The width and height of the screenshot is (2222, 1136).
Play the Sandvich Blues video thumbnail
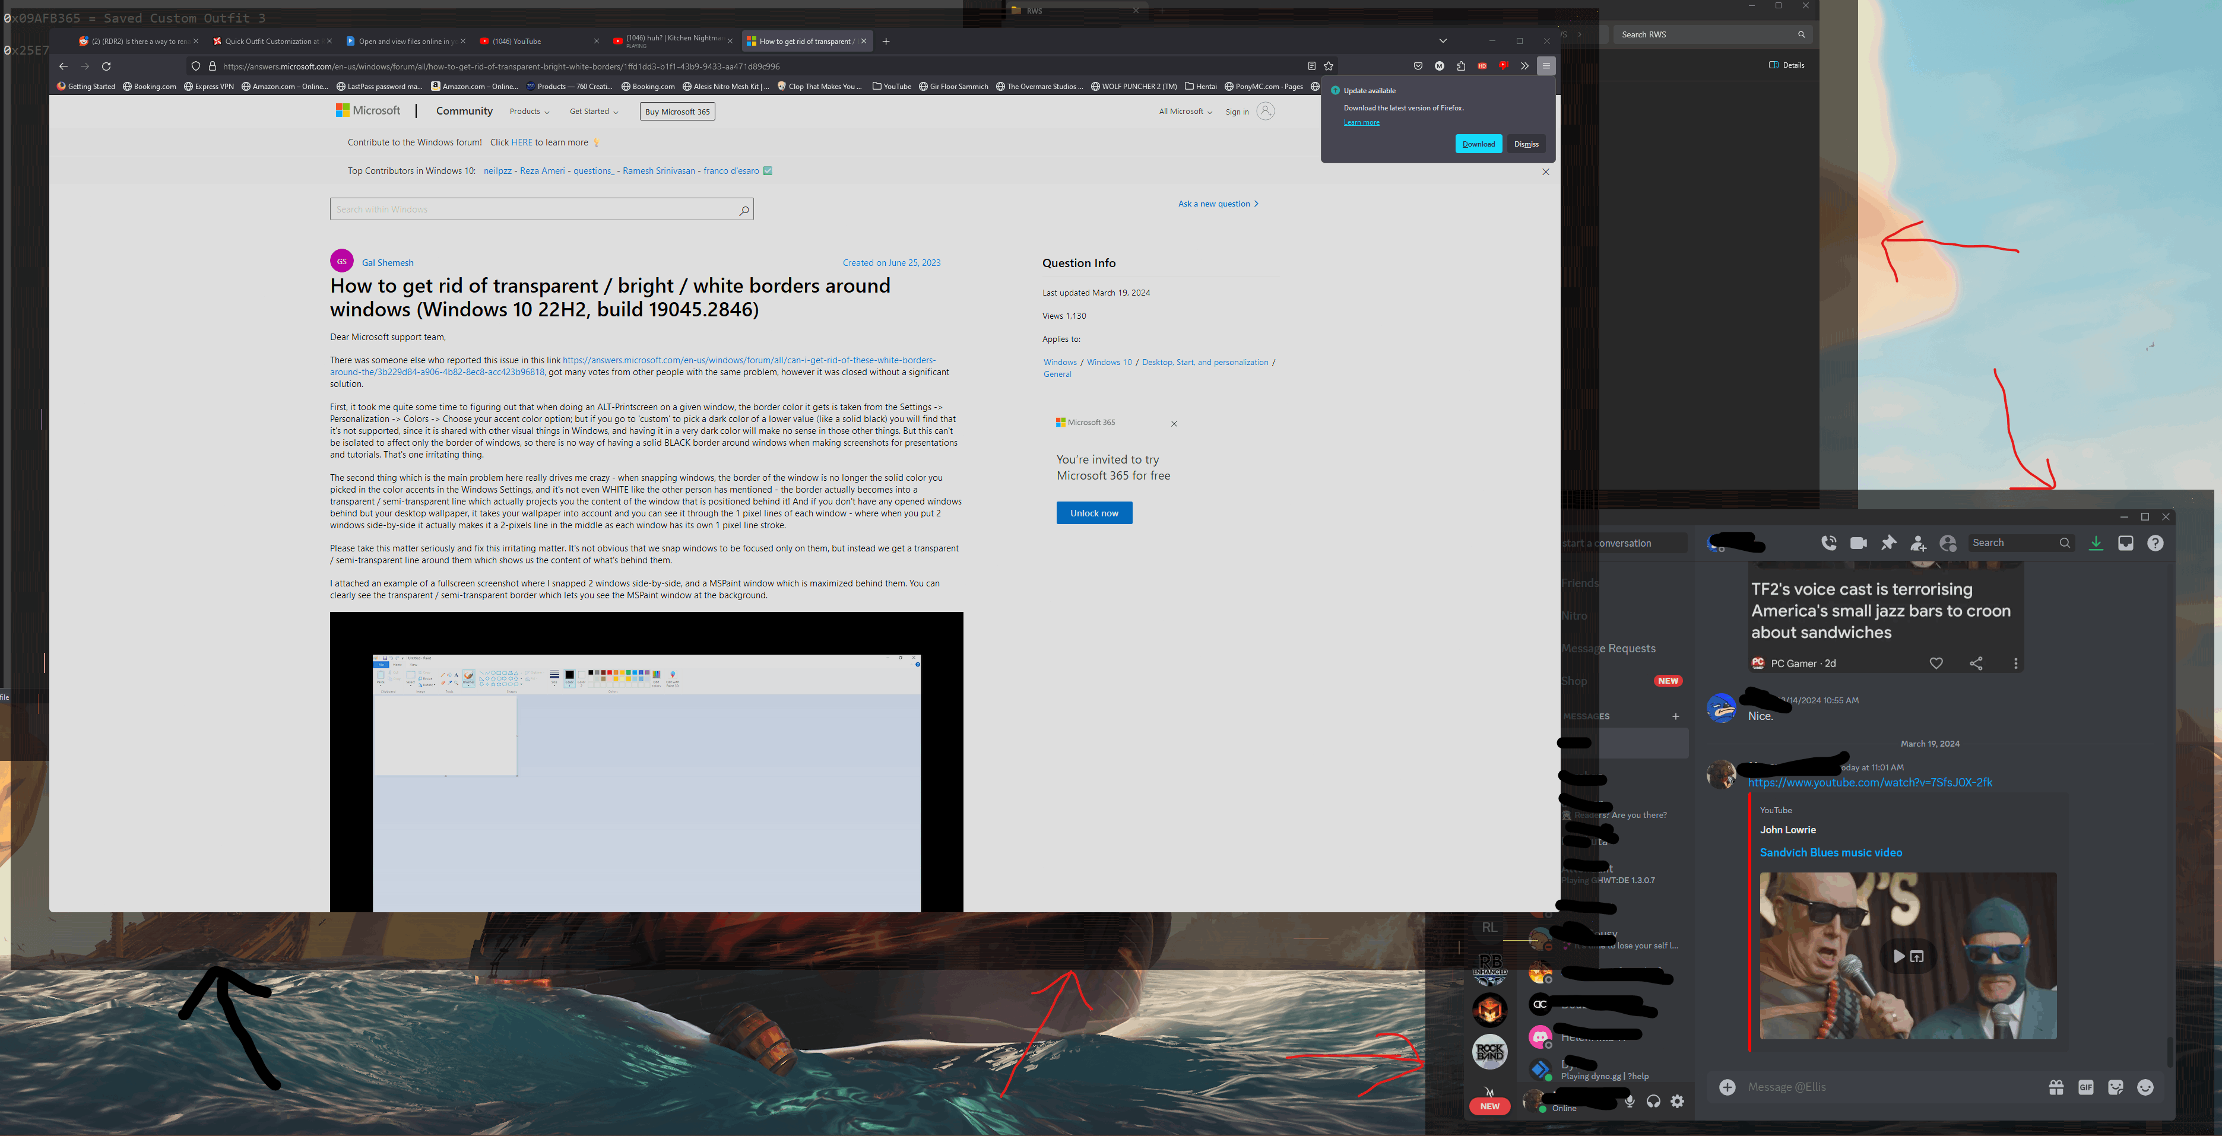tap(1898, 956)
